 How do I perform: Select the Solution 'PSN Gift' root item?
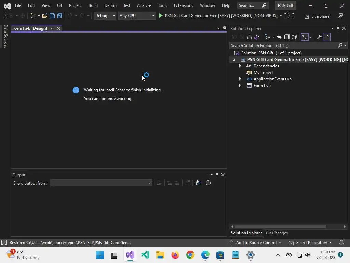click(x=271, y=53)
